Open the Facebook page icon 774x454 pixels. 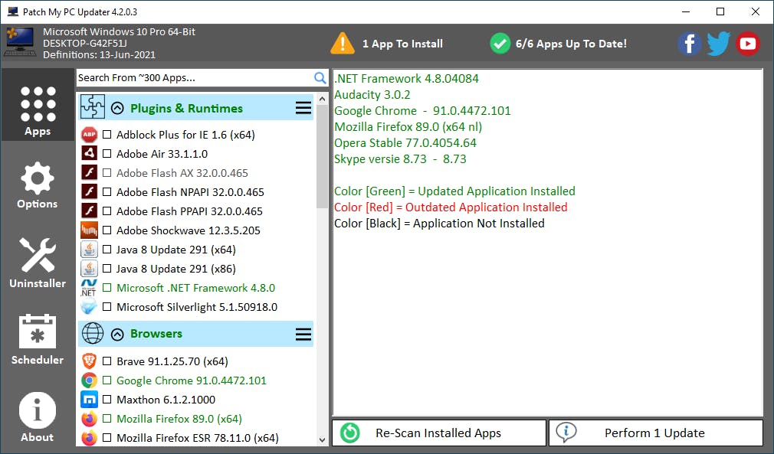[x=689, y=44]
